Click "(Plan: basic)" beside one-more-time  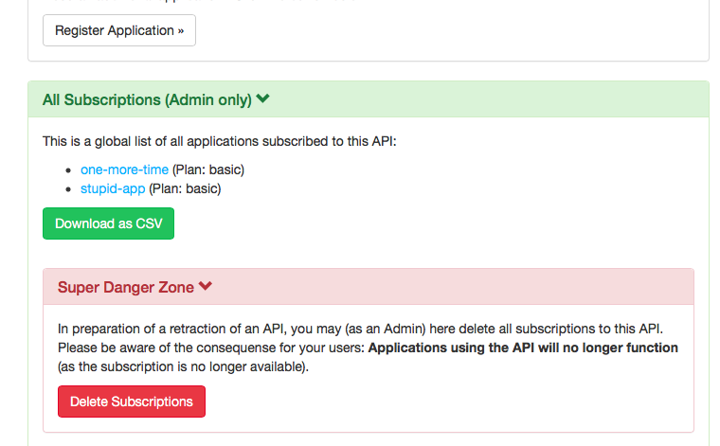coord(208,169)
